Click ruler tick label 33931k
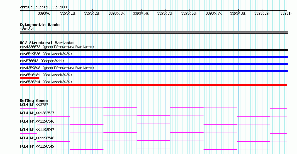297x154 pixels. point(286,13)
